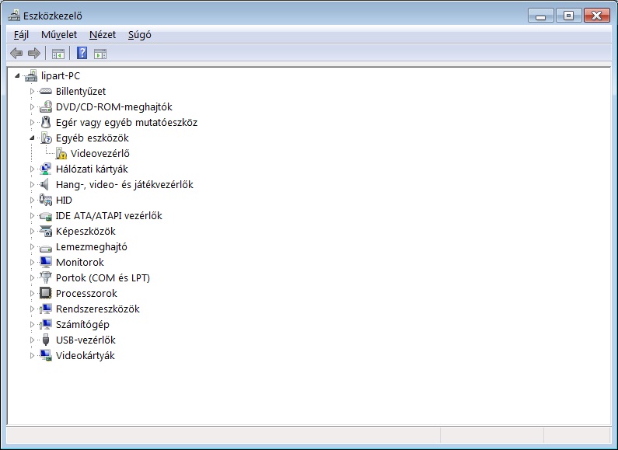Viewport: 618px width, 450px height.
Task: Click the port connector icon beside Portok
Action: point(46,277)
